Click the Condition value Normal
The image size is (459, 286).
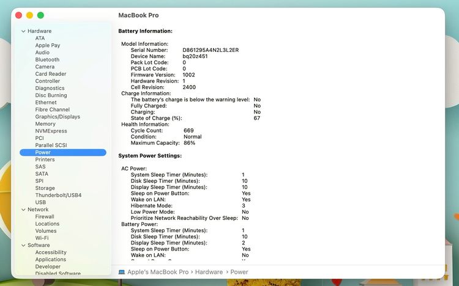[x=192, y=136]
